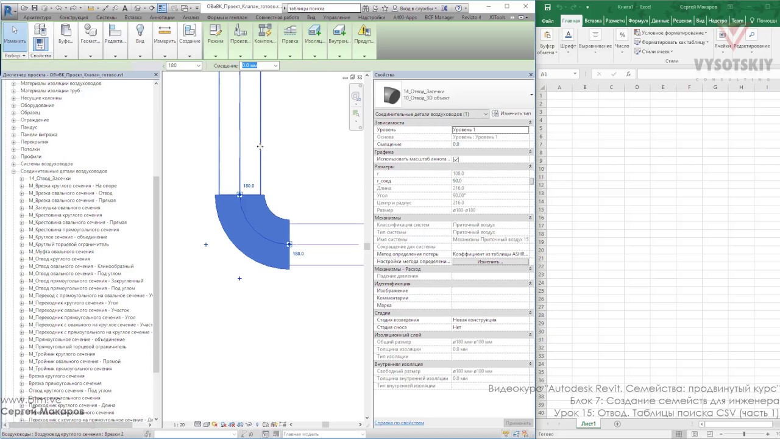
Task: Open the Стили ячеек dropdown in Excel
Action: (654, 51)
